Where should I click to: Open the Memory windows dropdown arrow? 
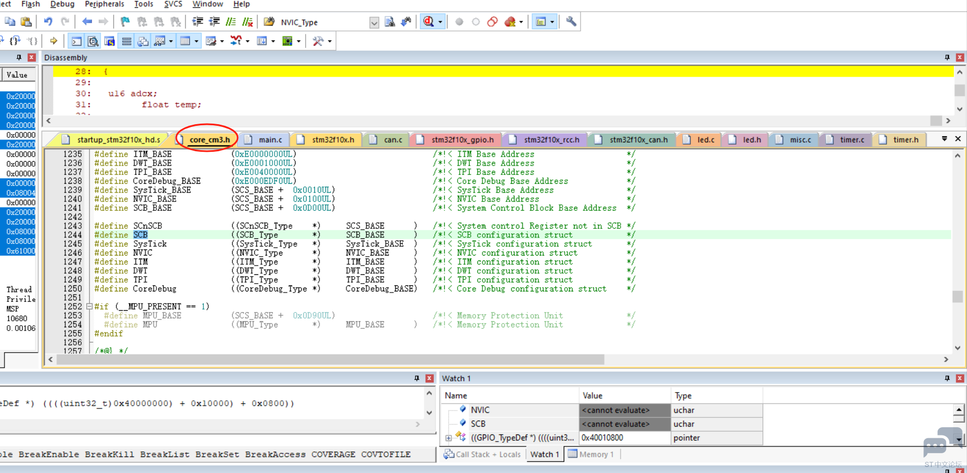tap(197, 41)
